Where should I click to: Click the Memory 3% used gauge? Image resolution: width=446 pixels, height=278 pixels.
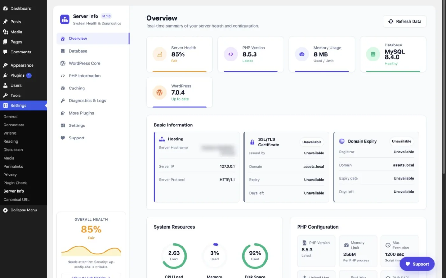214,256
